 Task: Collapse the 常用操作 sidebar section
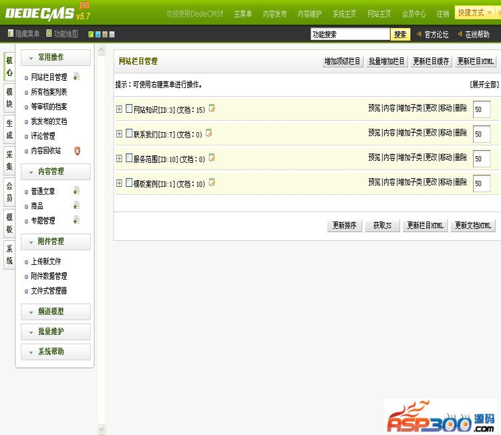[55, 57]
